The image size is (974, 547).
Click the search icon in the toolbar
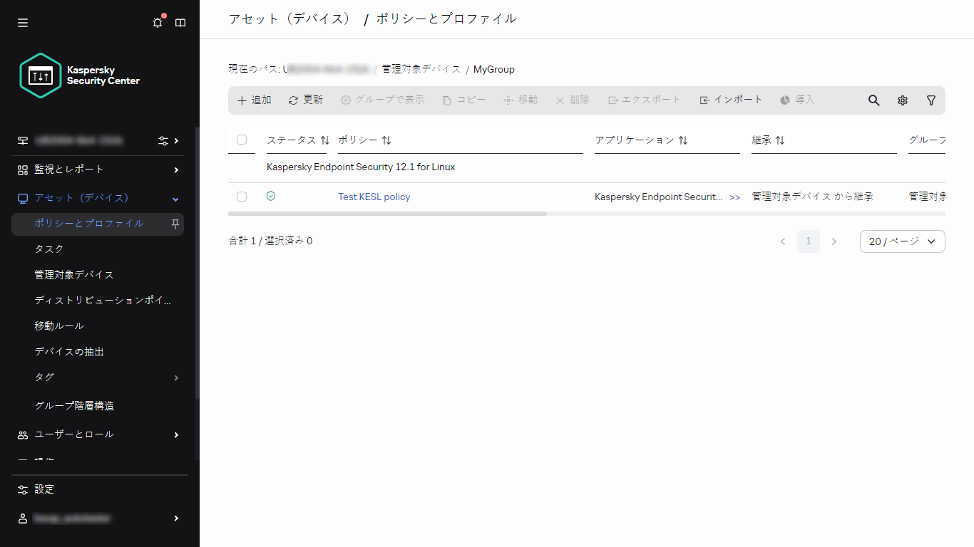pos(873,100)
